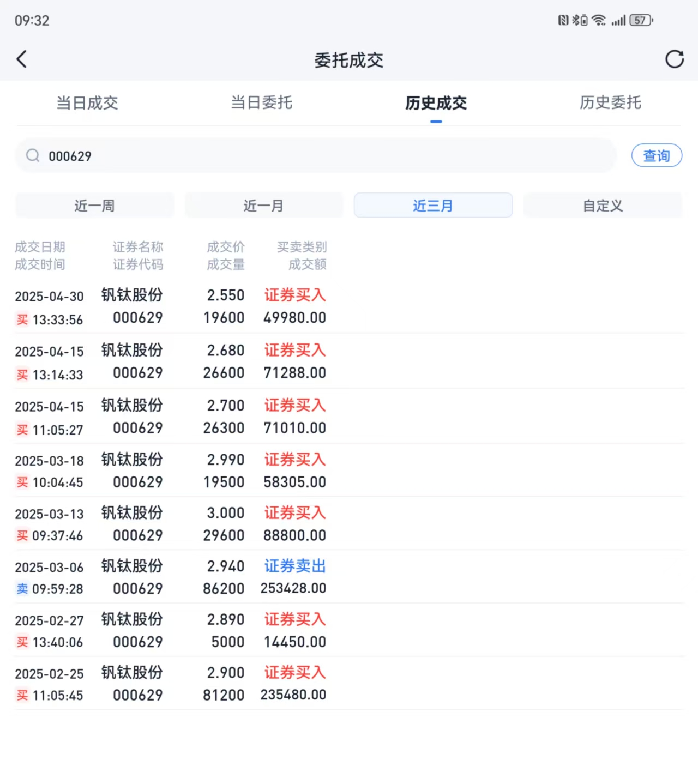This screenshot has width=698, height=760.
Task: Select quantity 29600
Action: (224, 535)
